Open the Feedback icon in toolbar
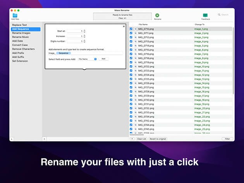Viewport: 244px width, 183px height. point(205,15)
